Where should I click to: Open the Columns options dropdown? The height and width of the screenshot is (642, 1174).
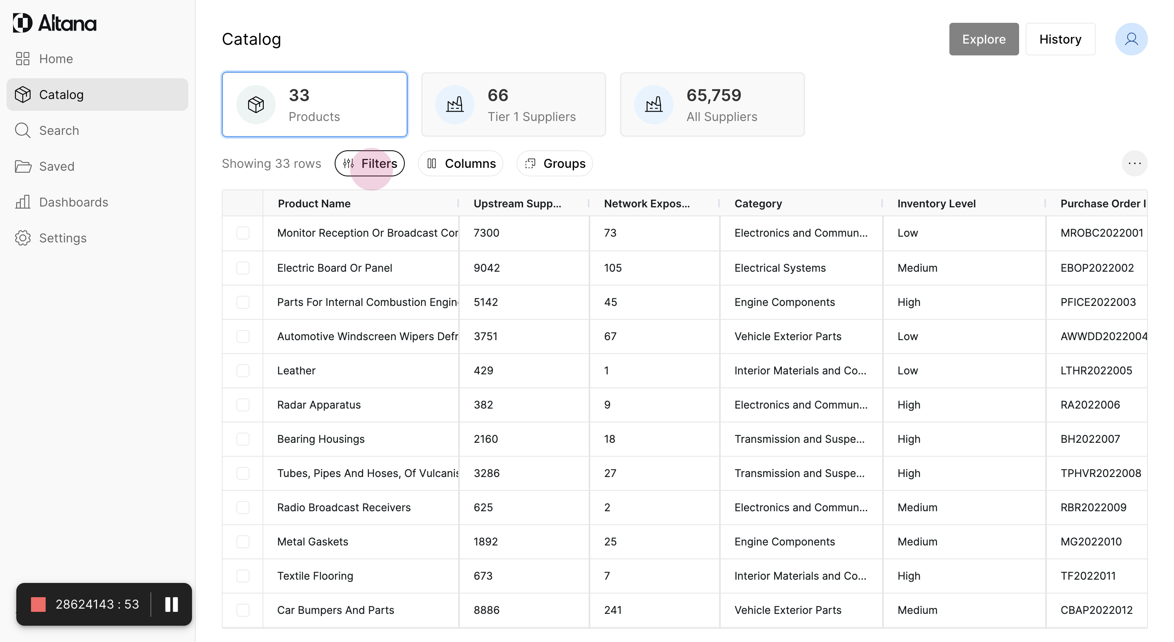[x=461, y=163]
